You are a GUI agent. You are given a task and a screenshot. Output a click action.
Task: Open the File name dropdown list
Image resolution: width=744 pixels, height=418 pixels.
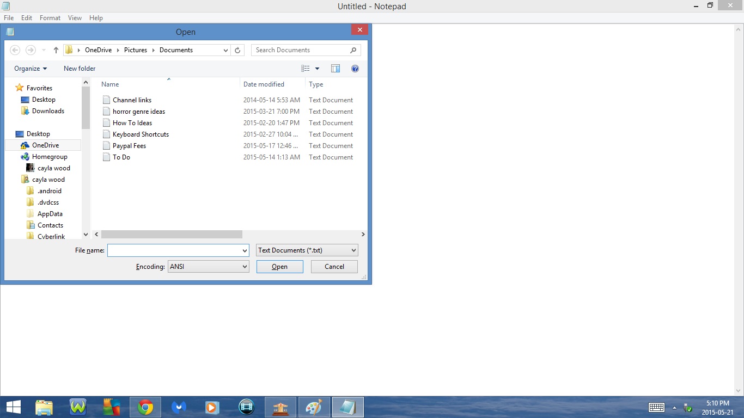point(245,250)
